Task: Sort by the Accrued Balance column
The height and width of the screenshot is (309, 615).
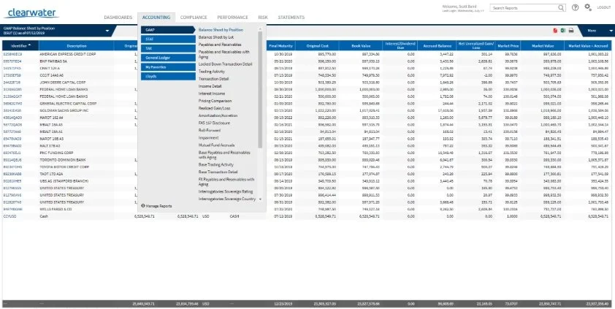Action: [x=438, y=46]
